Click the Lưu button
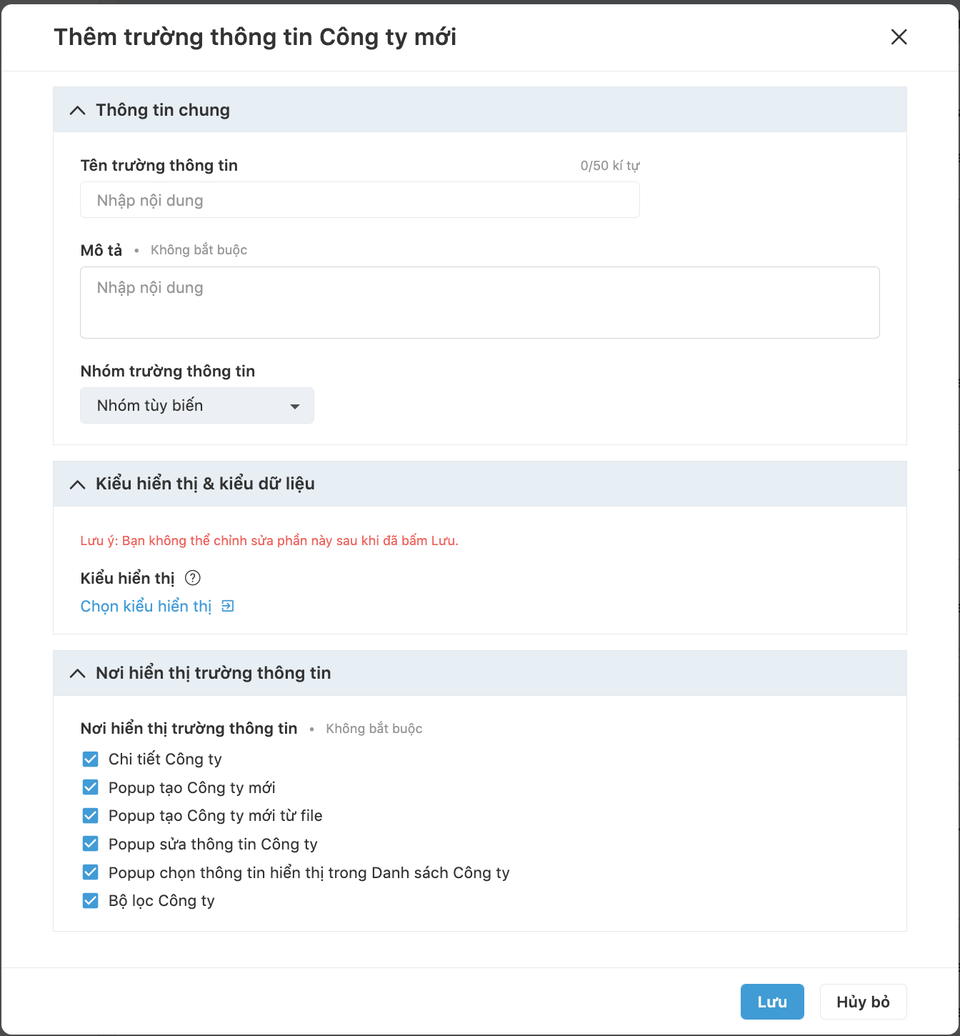This screenshot has height=1036, width=960. pyautogui.click(x=772, y=1002)
